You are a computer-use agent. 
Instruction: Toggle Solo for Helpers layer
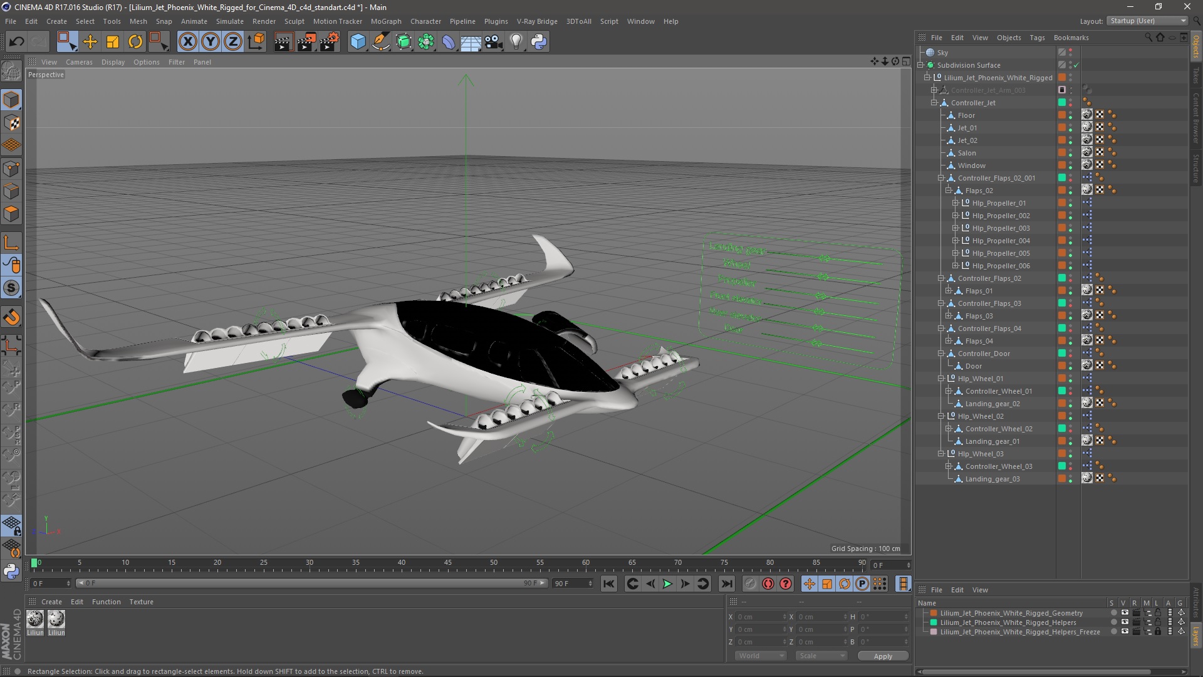pyautogui.click(x=1113, y=622)
